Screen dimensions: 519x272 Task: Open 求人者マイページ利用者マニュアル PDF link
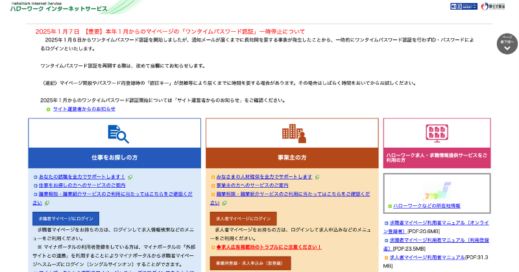tap(428, 257)
